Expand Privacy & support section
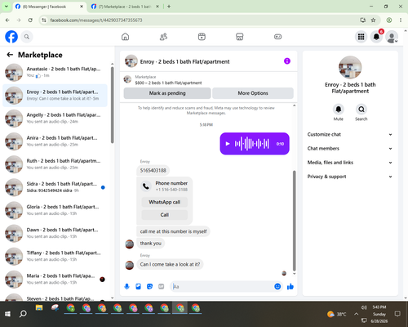The height and width of the screenshot is (327, 408). (x=350, y=177)
